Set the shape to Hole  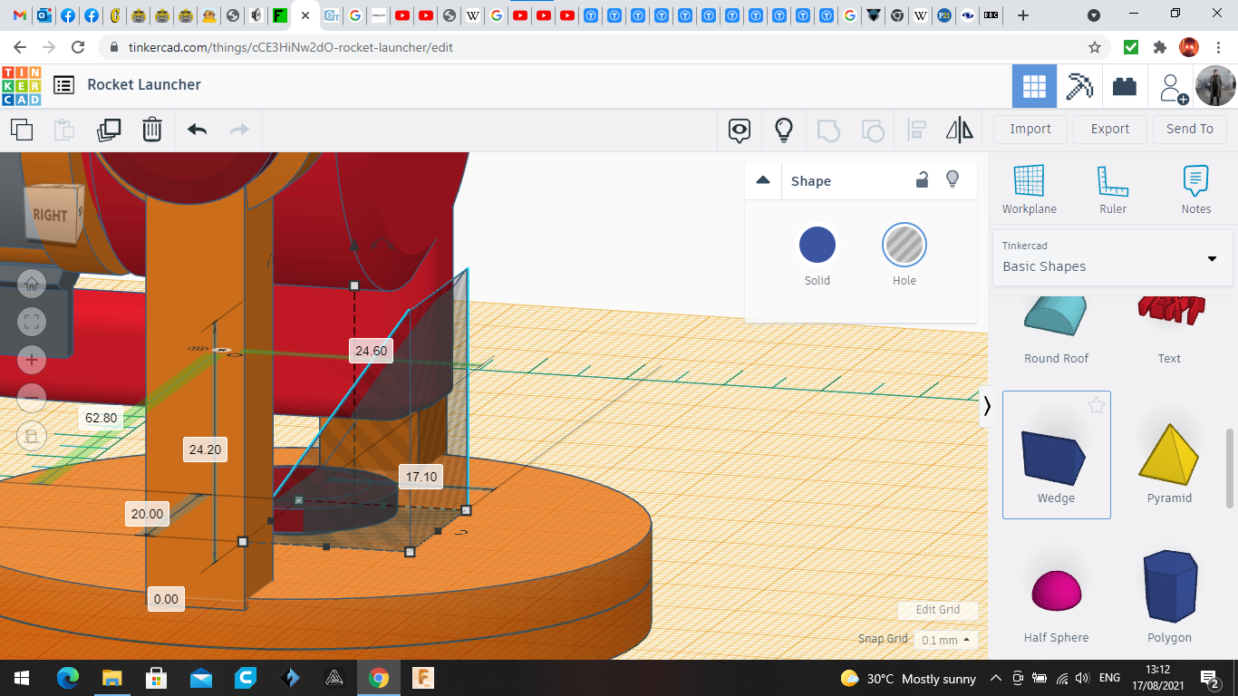904,245
